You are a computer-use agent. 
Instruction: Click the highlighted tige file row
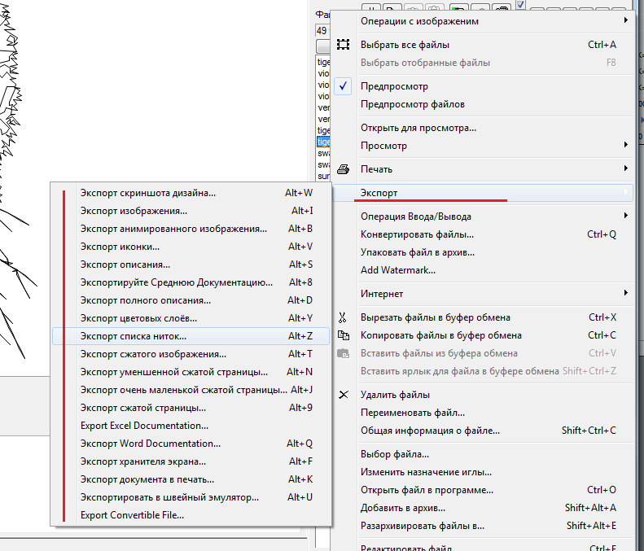click(323, 142)
